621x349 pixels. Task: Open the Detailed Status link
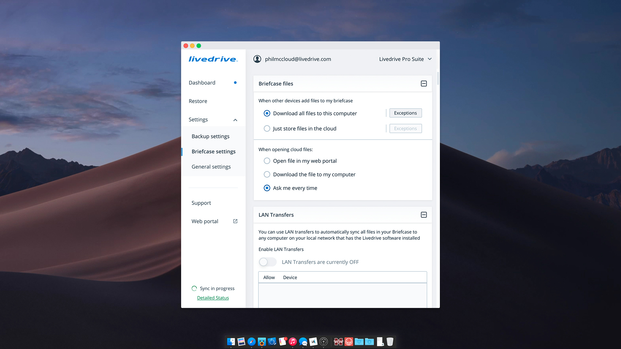pyautogui.click(x=213, y=298)
